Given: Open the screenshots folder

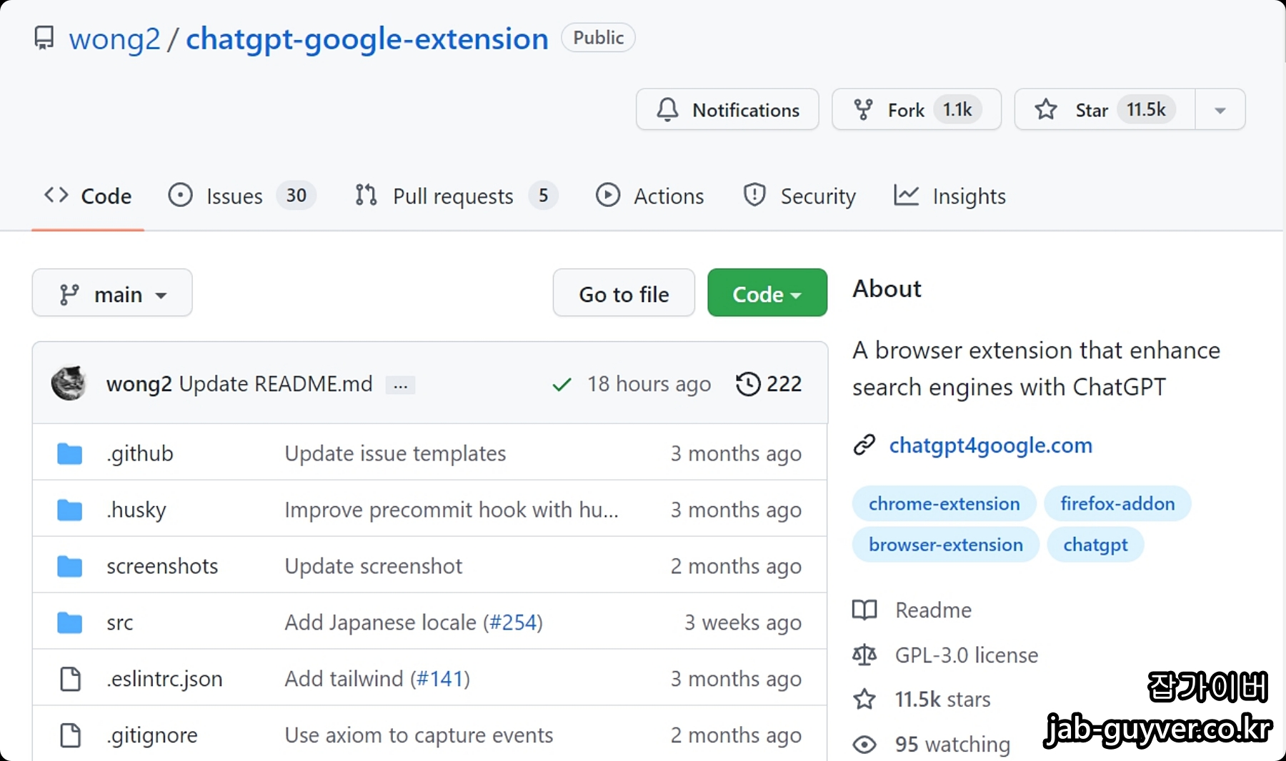Looking at the screenshot, I should [x=162, y=566].
